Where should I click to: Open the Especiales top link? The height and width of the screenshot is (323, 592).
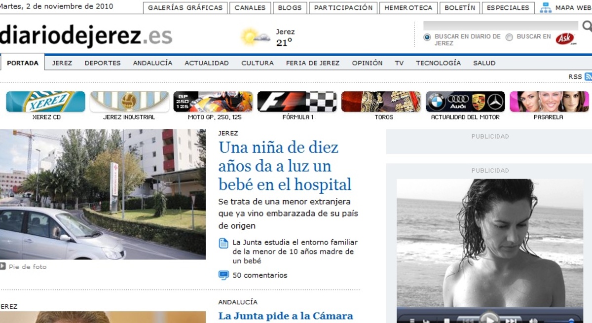(x=508, y=7)
